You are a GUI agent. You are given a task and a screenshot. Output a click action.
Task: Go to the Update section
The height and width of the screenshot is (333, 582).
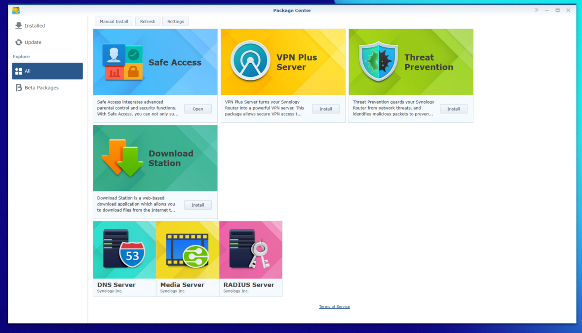(47, 42)
